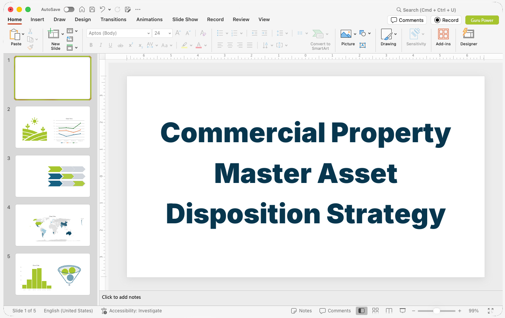Click the green Guru Power button
The height and width of the screenshot is (318, 505).
[x=482, y=20]
